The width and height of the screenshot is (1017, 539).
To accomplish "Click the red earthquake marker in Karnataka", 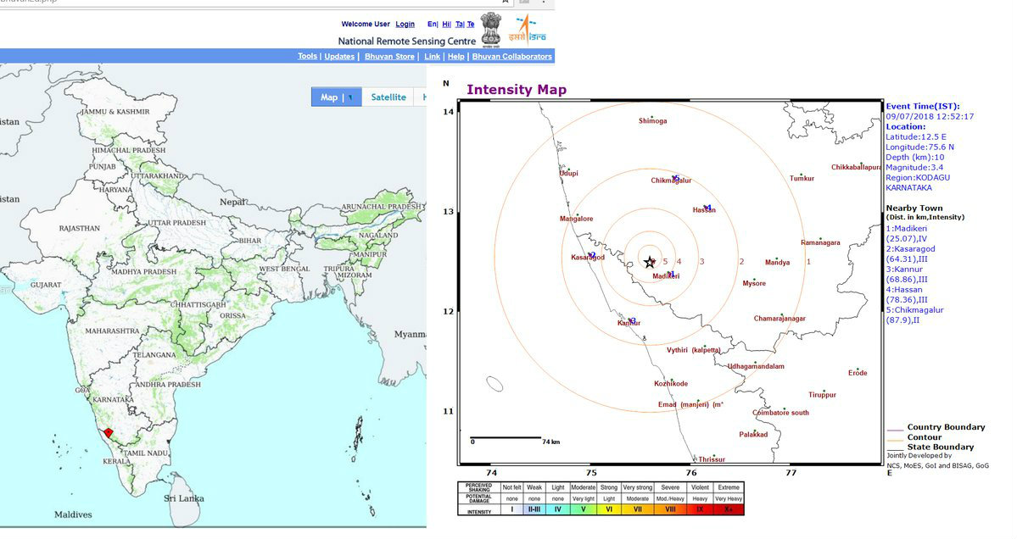I will click(x=109, y=432).
